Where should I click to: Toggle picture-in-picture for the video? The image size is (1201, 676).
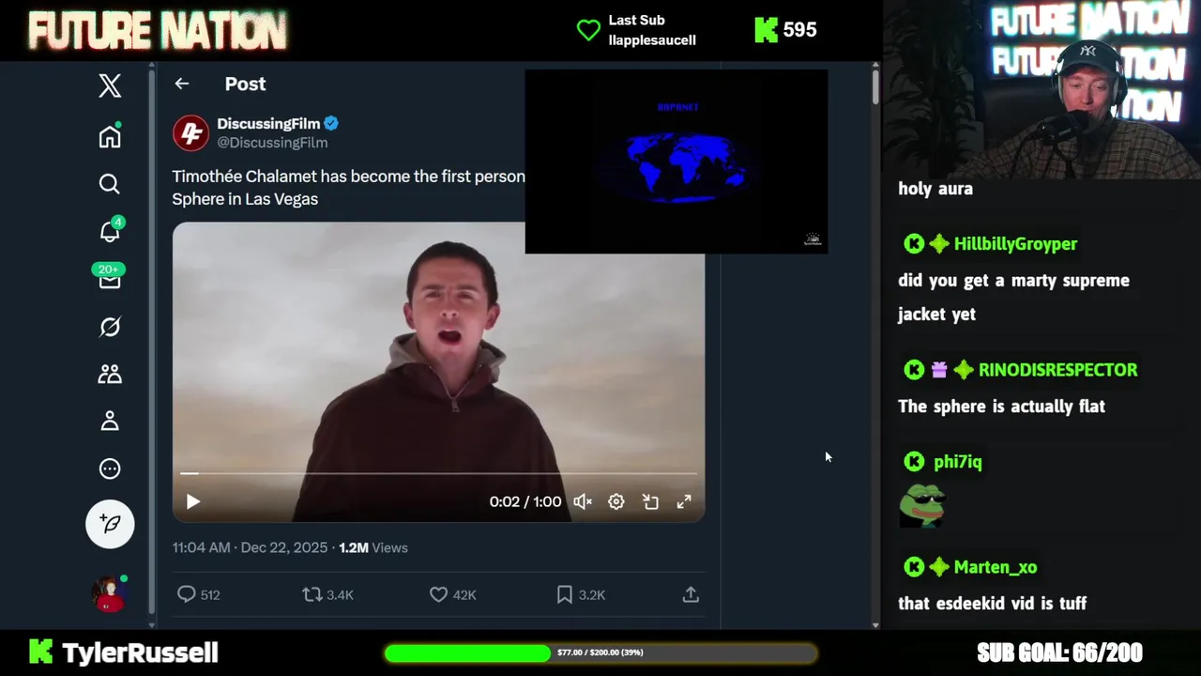[650, 501]
